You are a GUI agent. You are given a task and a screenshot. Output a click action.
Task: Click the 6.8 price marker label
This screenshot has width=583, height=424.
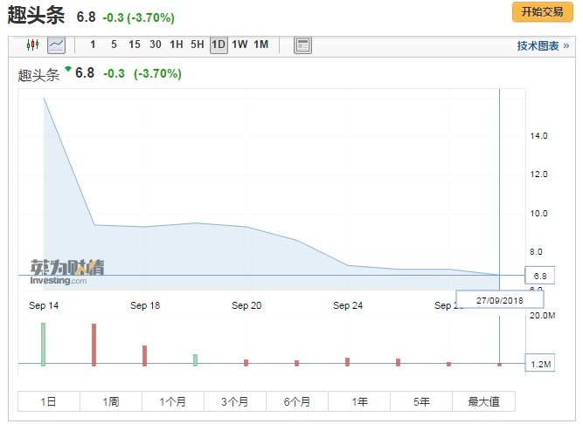540,276
